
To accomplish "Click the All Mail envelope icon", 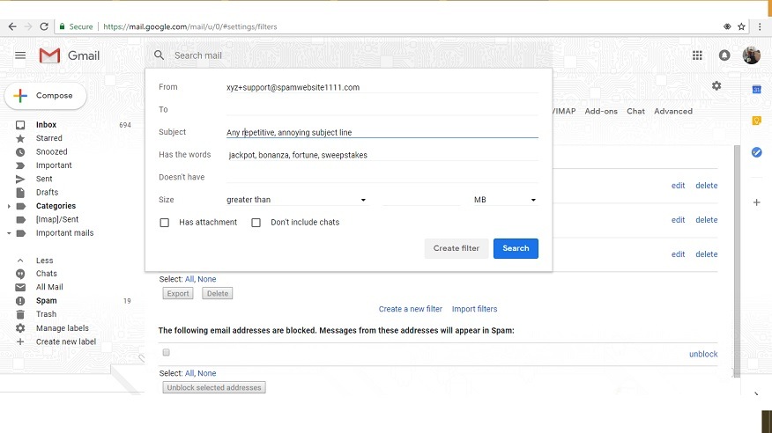I will click(20, 287).
